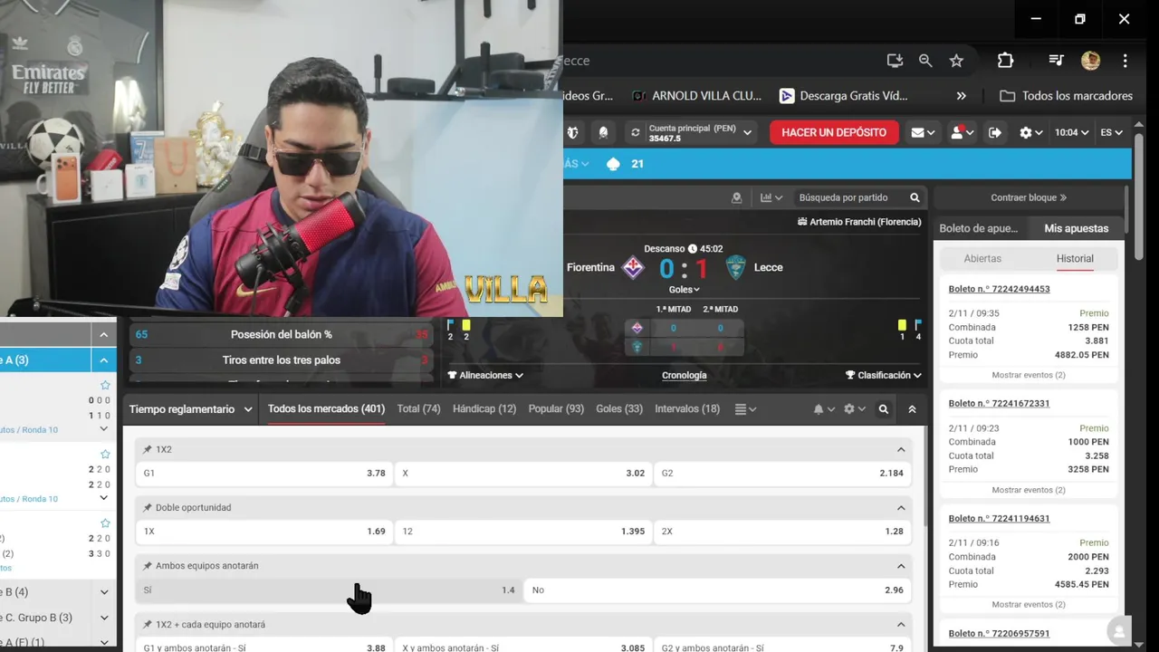The height and width of the screenshot is (652, 1159).
Task: Change language with ES dropdown
Action: [x=1111, y=132]
